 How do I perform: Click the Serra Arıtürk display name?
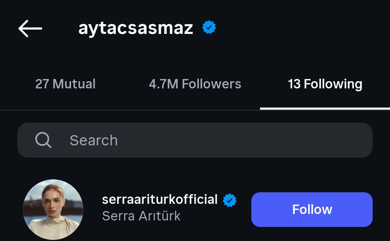coord(141,216)
